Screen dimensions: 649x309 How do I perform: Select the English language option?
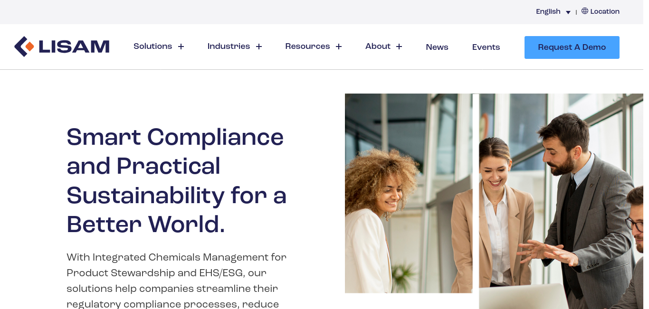tap(548, 11)
